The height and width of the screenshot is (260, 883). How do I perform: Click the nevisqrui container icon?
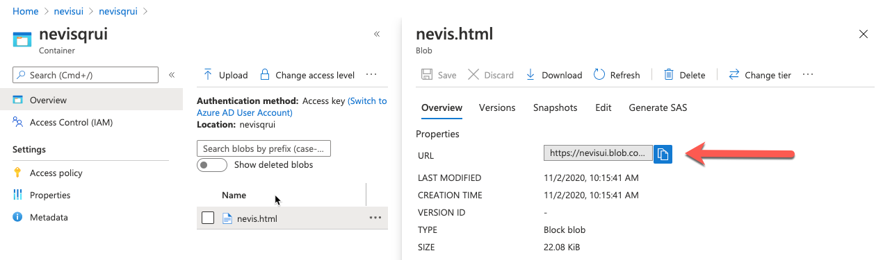pyautogui.click(x=22, y=40)
